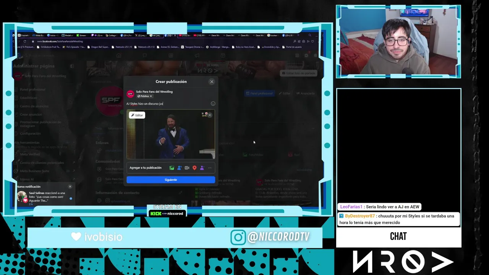
Task: Reload the page with the refresh icon
Action: coord(25,41)
